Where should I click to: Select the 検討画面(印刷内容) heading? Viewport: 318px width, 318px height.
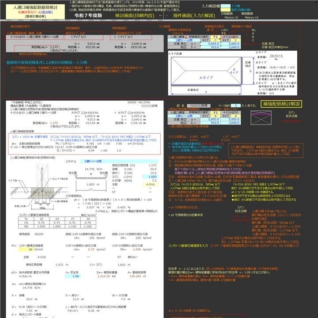(x=135, y=15)
